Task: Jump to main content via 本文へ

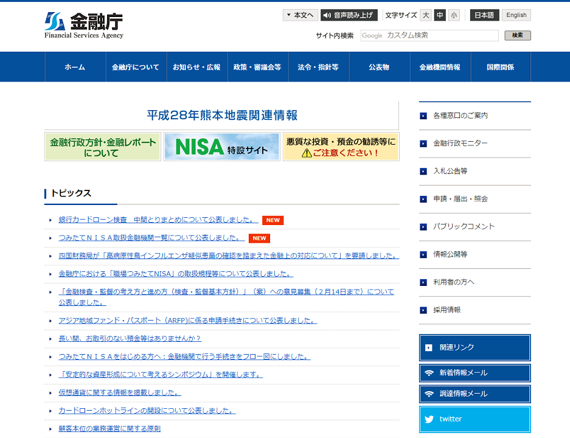Action: [x=301, y=15]
